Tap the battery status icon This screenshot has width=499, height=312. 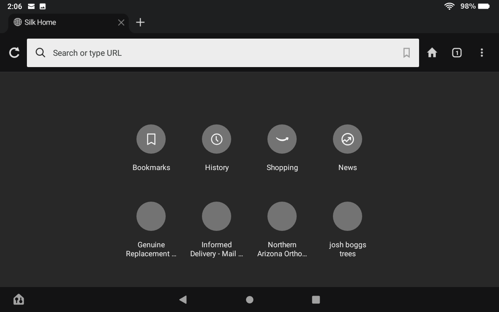click(484, 6)
